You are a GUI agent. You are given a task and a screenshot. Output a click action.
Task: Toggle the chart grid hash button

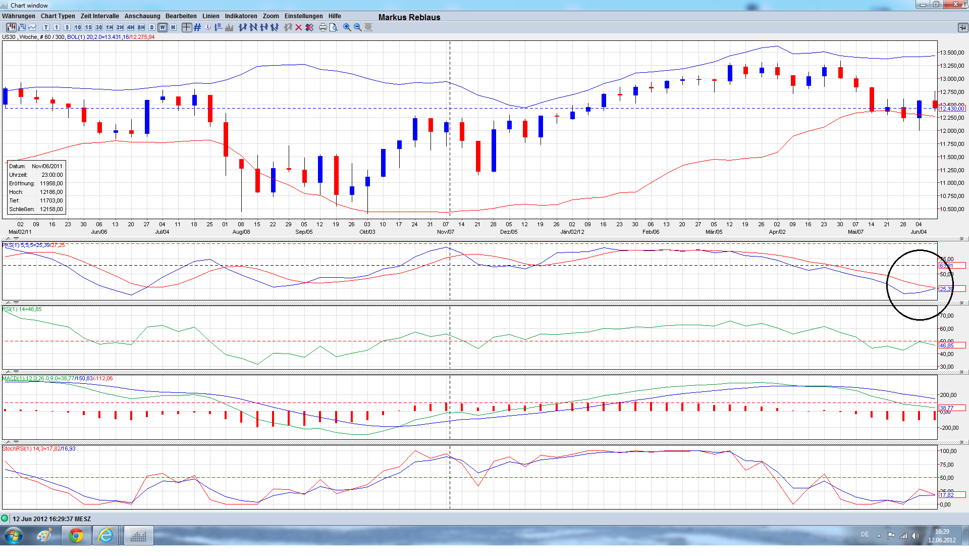pos(197,27)
